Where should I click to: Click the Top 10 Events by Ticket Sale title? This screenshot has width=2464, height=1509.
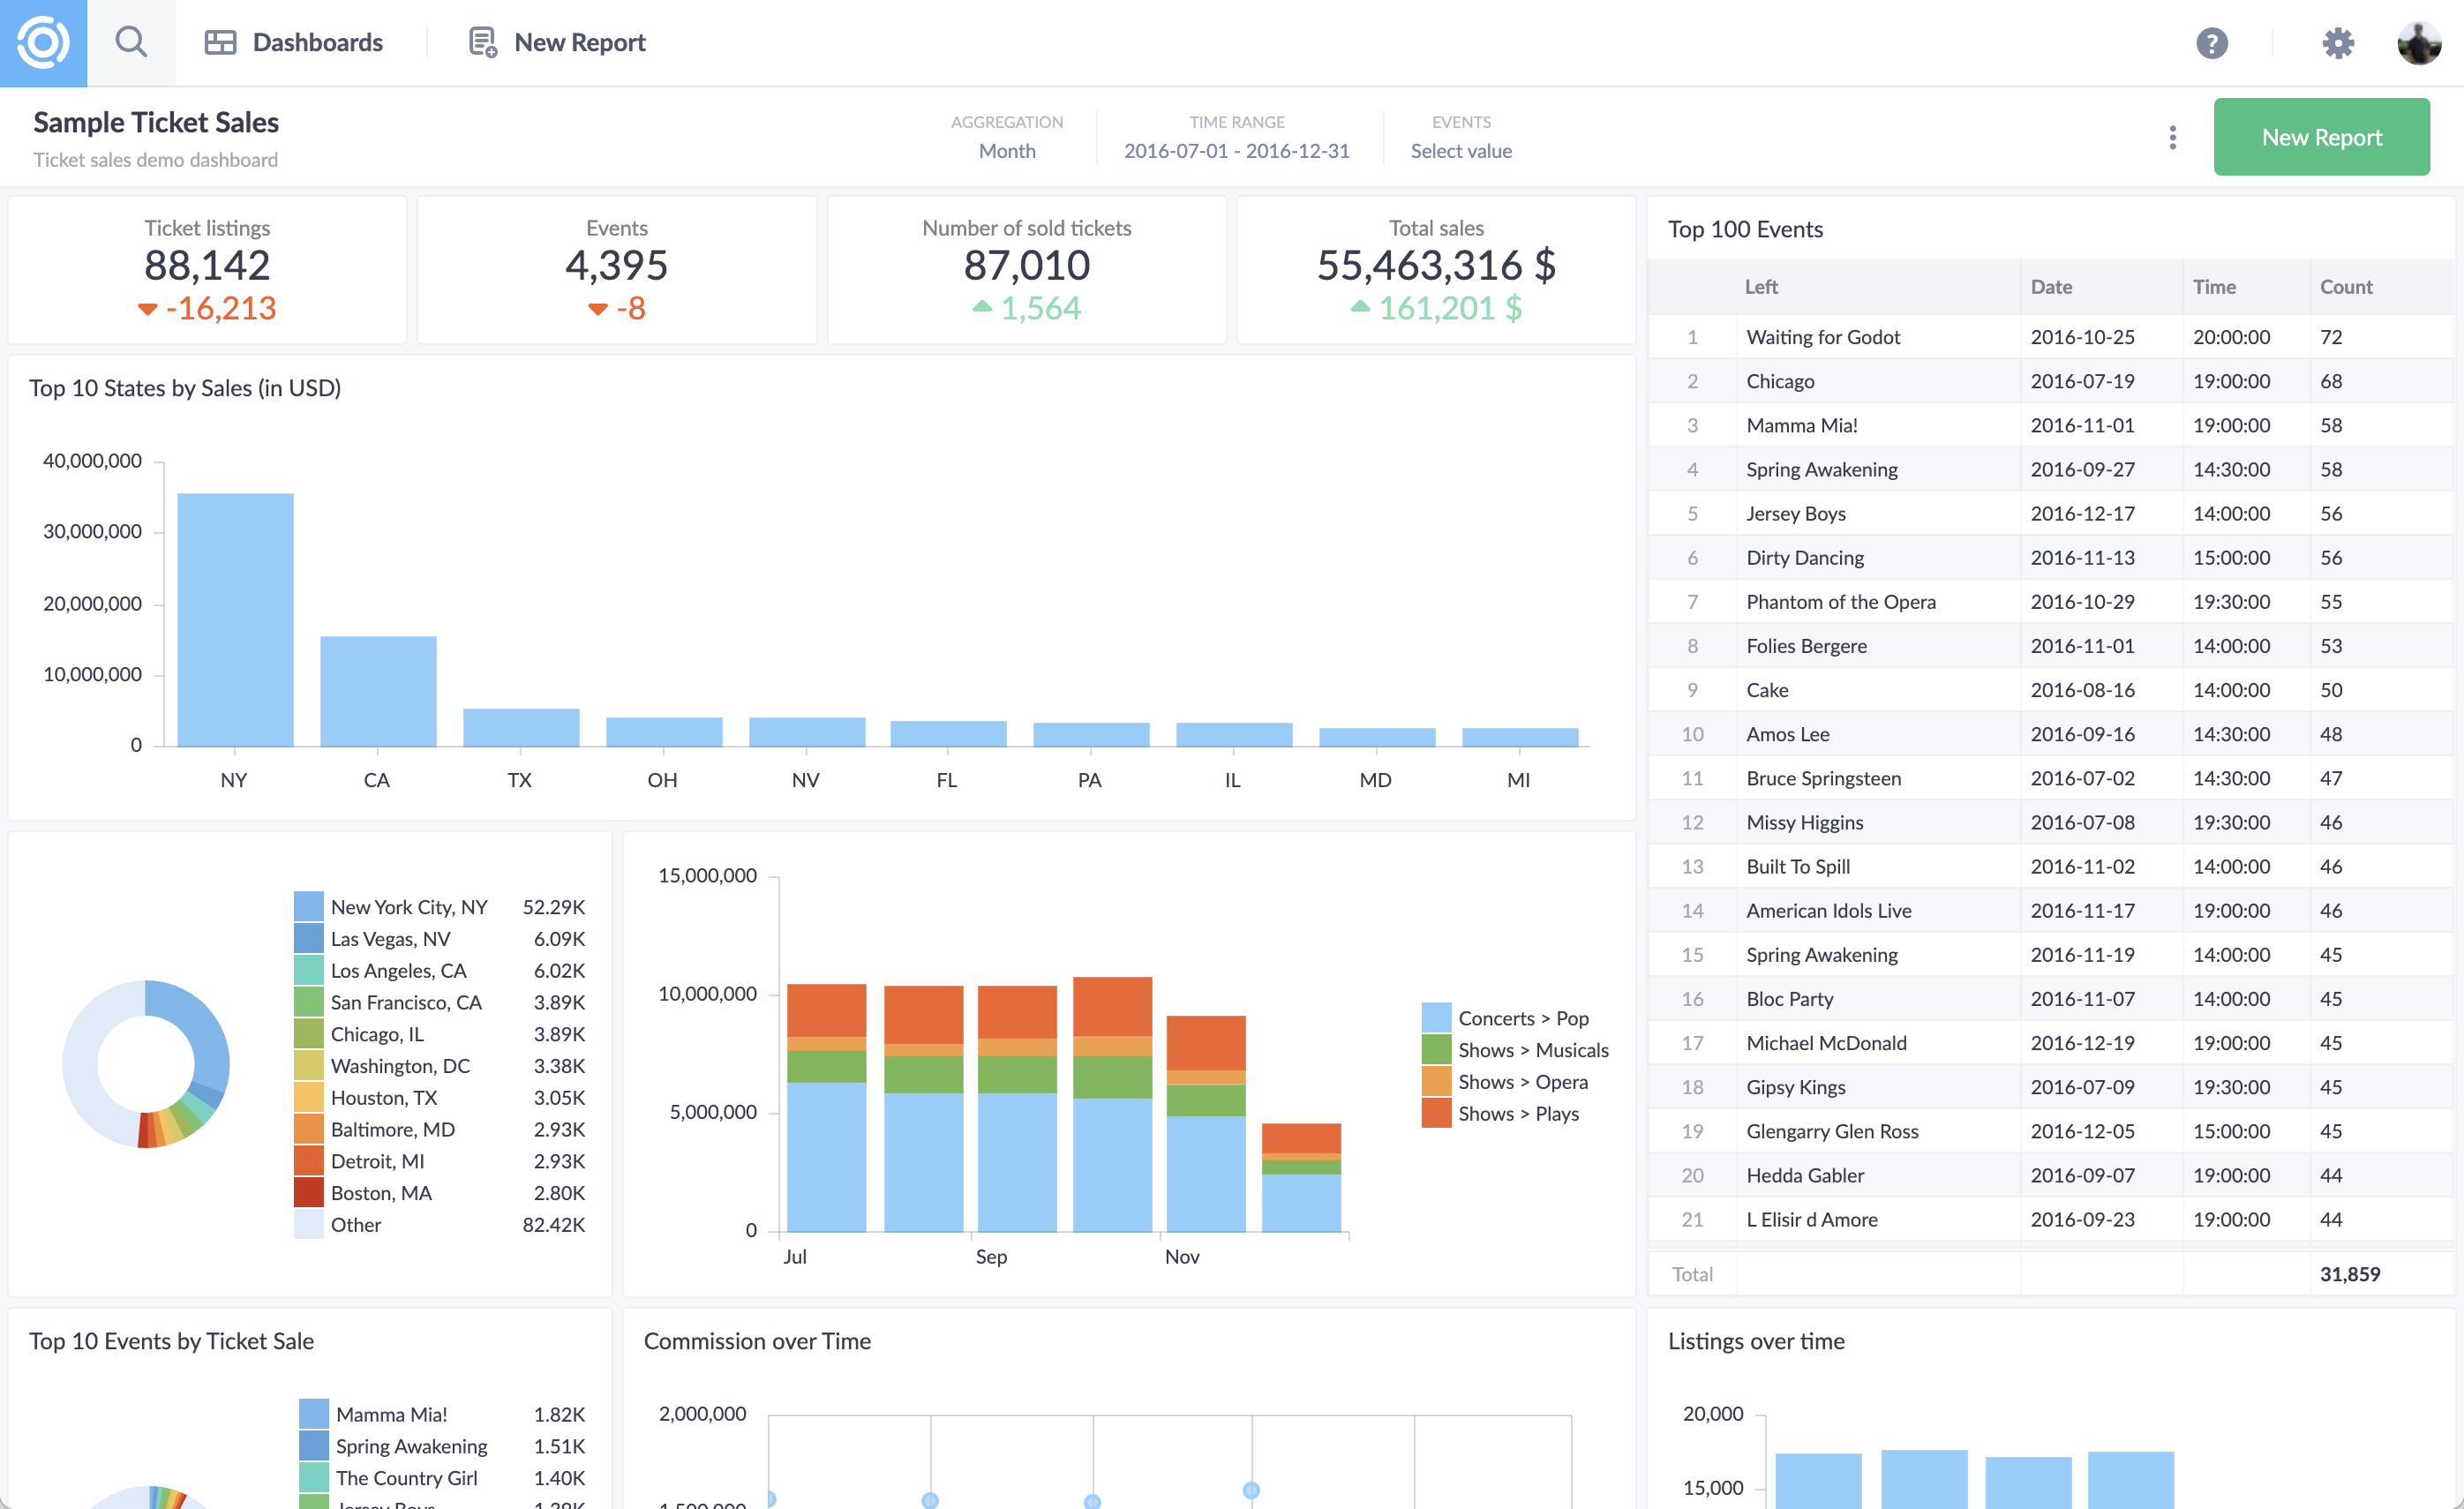click(171, 1341)
